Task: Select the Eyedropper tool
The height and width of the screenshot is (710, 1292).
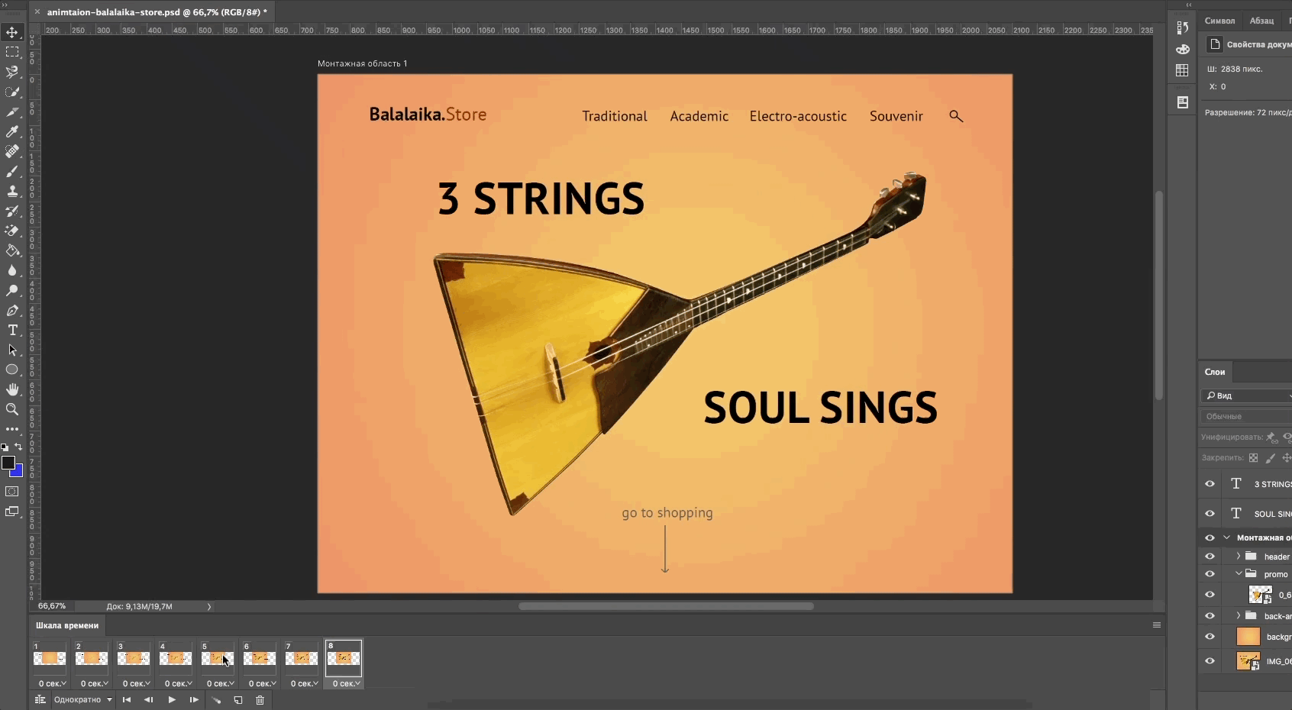Action: 12,131
